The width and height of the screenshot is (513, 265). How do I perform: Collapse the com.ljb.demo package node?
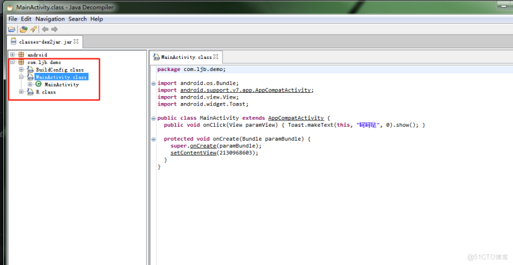[x=12, y=62]
